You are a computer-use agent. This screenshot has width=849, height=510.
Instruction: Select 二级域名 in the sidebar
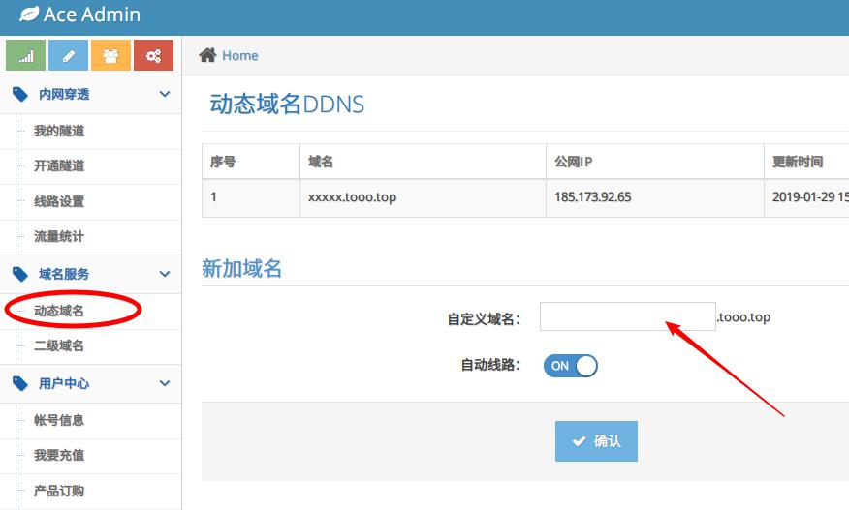(x=59, y=345)
